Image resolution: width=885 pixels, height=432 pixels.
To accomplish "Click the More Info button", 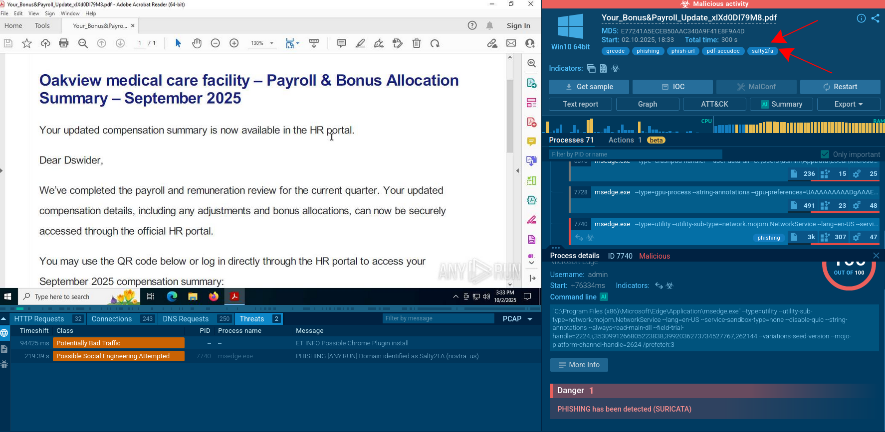I will [x=579, y=365].
